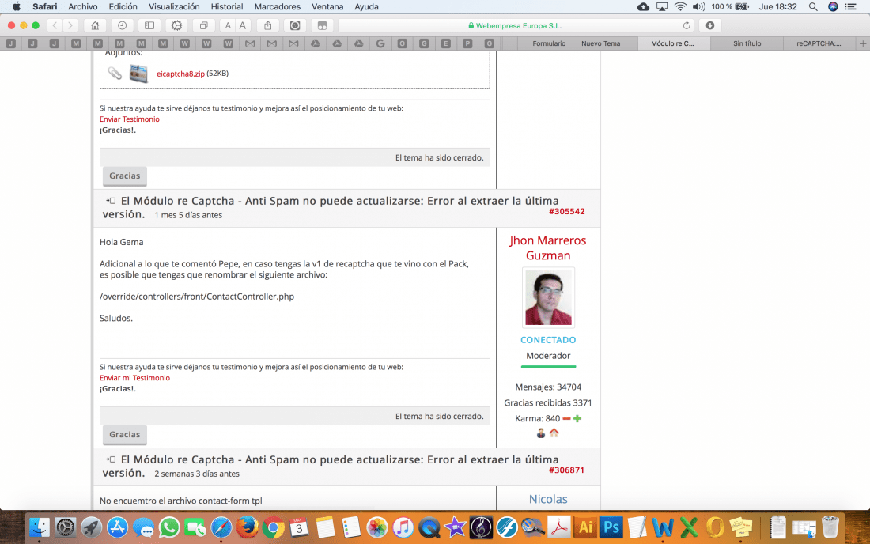Image resolution: width=870 pixels, height=544 pixels.
Task: Click Jhon Marreros Guzman's avatar photo
Action: click(548, 298)
